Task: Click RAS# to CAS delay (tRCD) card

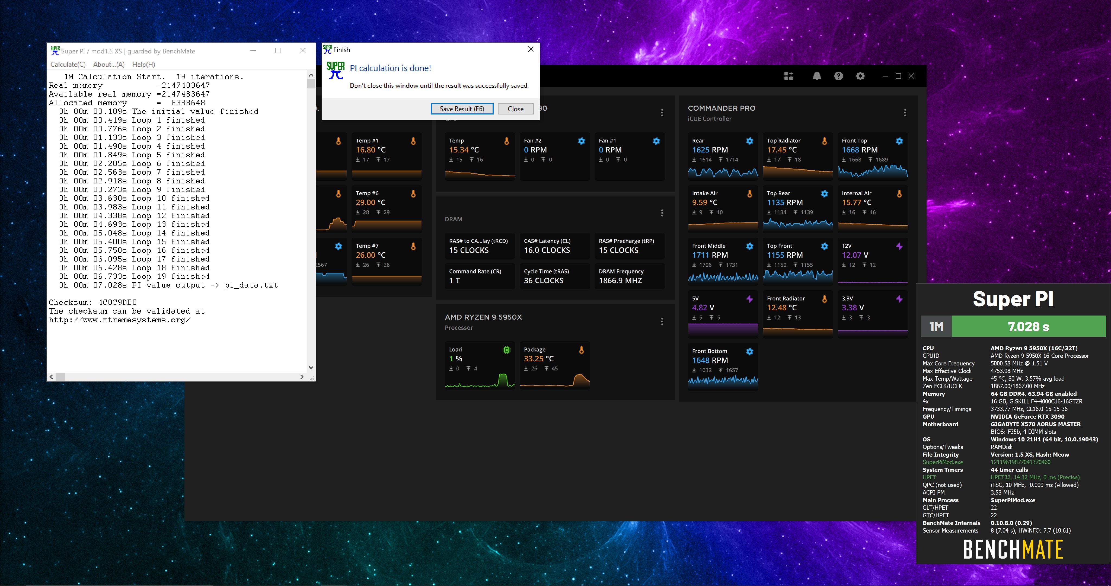Action: click(x=480, y=246)
